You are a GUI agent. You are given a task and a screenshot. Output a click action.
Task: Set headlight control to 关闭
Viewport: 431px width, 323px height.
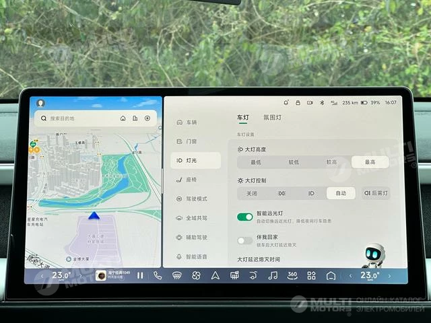tap(251, 193)
